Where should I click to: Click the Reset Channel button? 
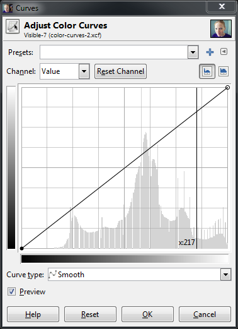(x=120, y=71)
